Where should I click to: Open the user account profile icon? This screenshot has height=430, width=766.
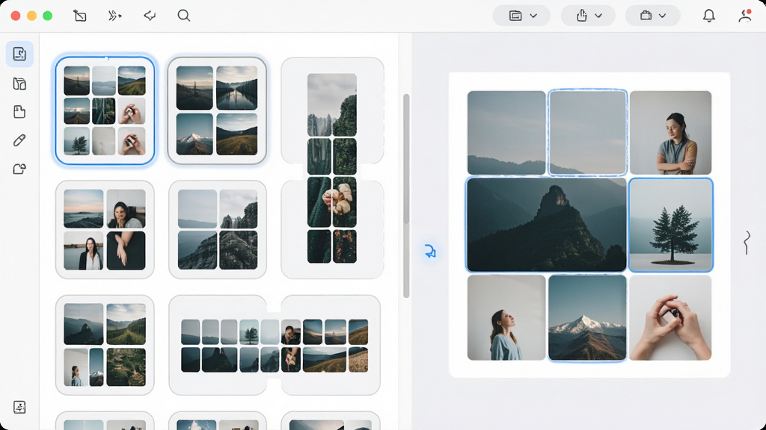point(744,16)
